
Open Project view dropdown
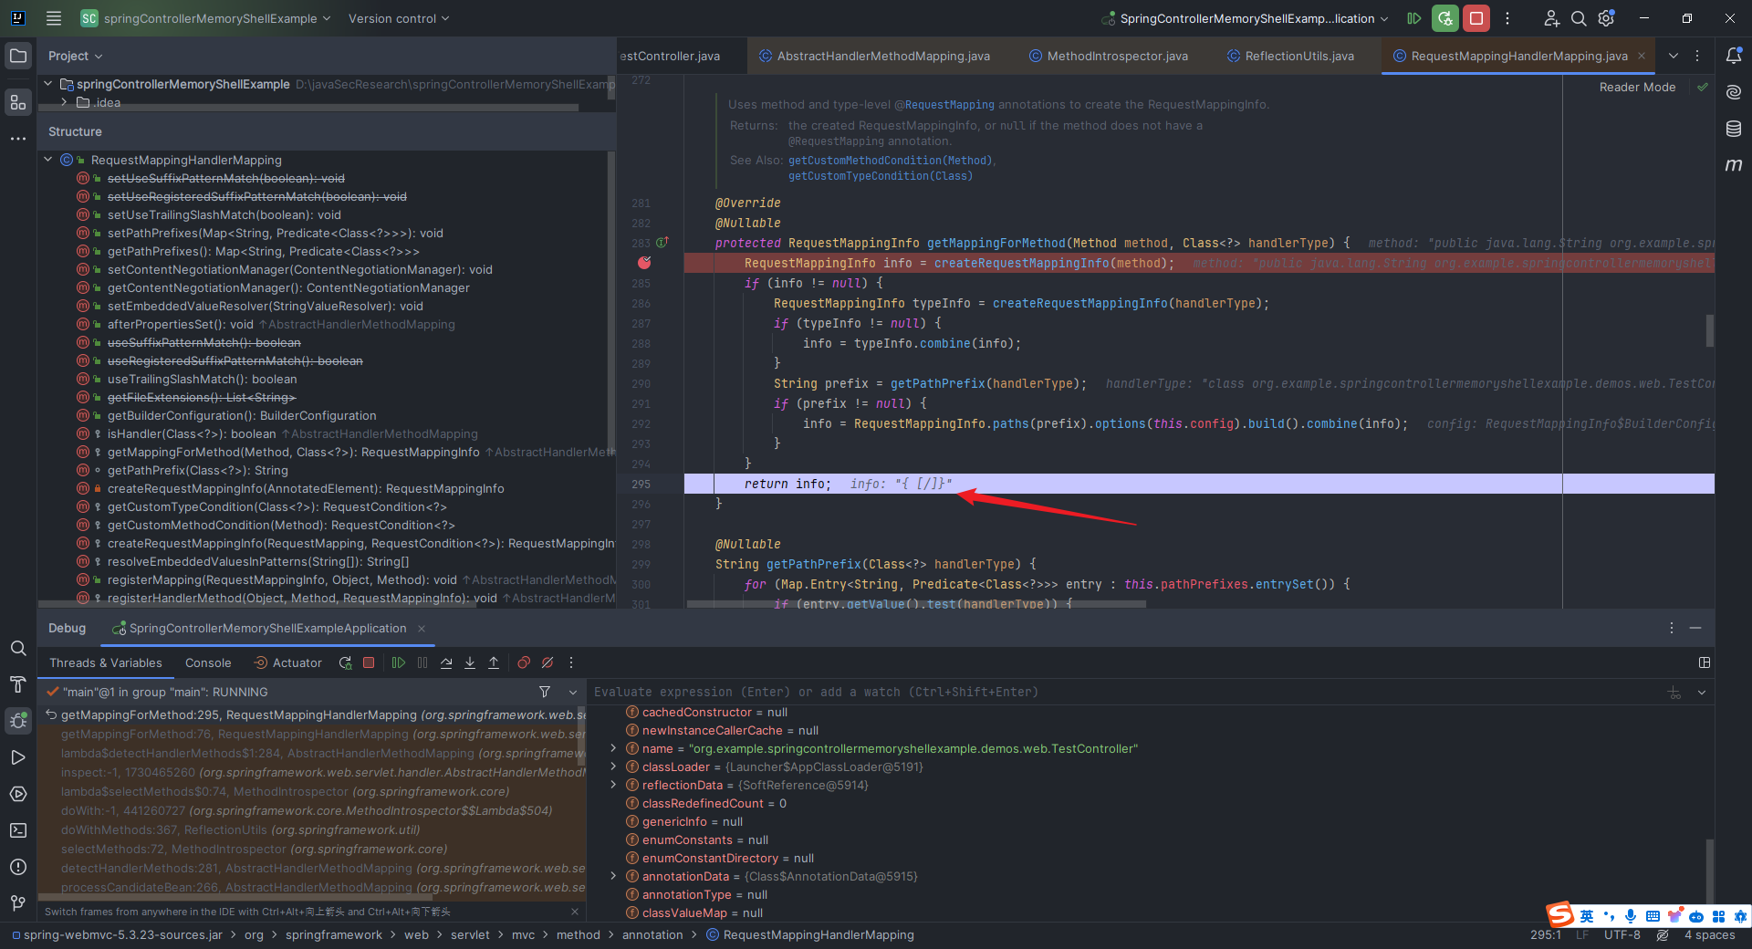click(x=76, y=56)
